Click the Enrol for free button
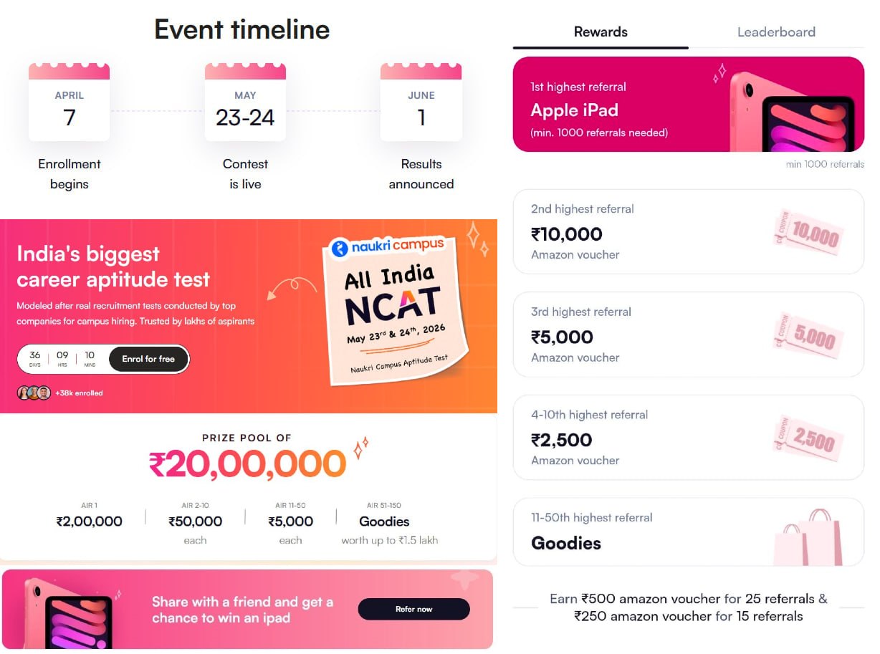Viewport: 880px width, 654px height. pos(148,360)
